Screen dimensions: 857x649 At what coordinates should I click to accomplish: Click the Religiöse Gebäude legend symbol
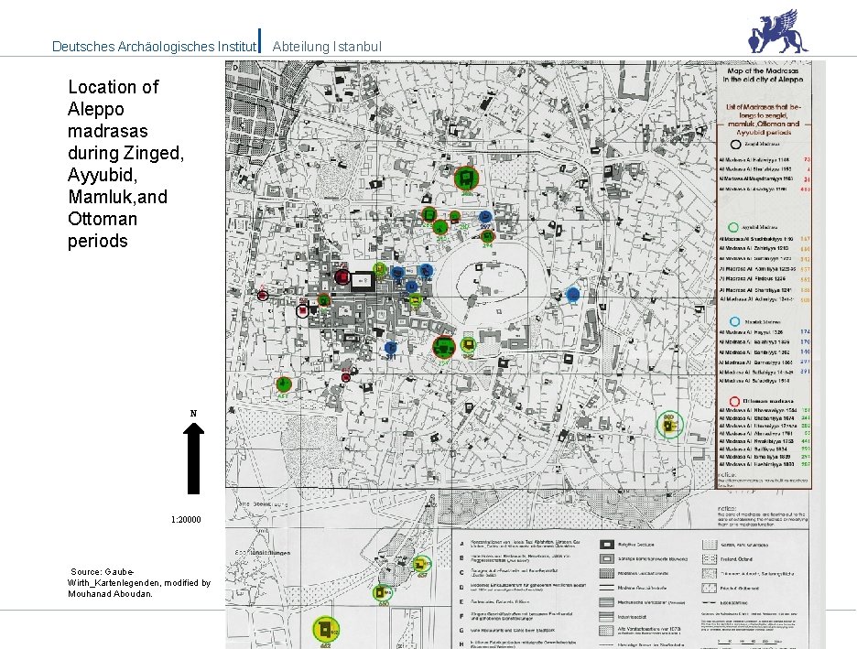click(607, 545)
